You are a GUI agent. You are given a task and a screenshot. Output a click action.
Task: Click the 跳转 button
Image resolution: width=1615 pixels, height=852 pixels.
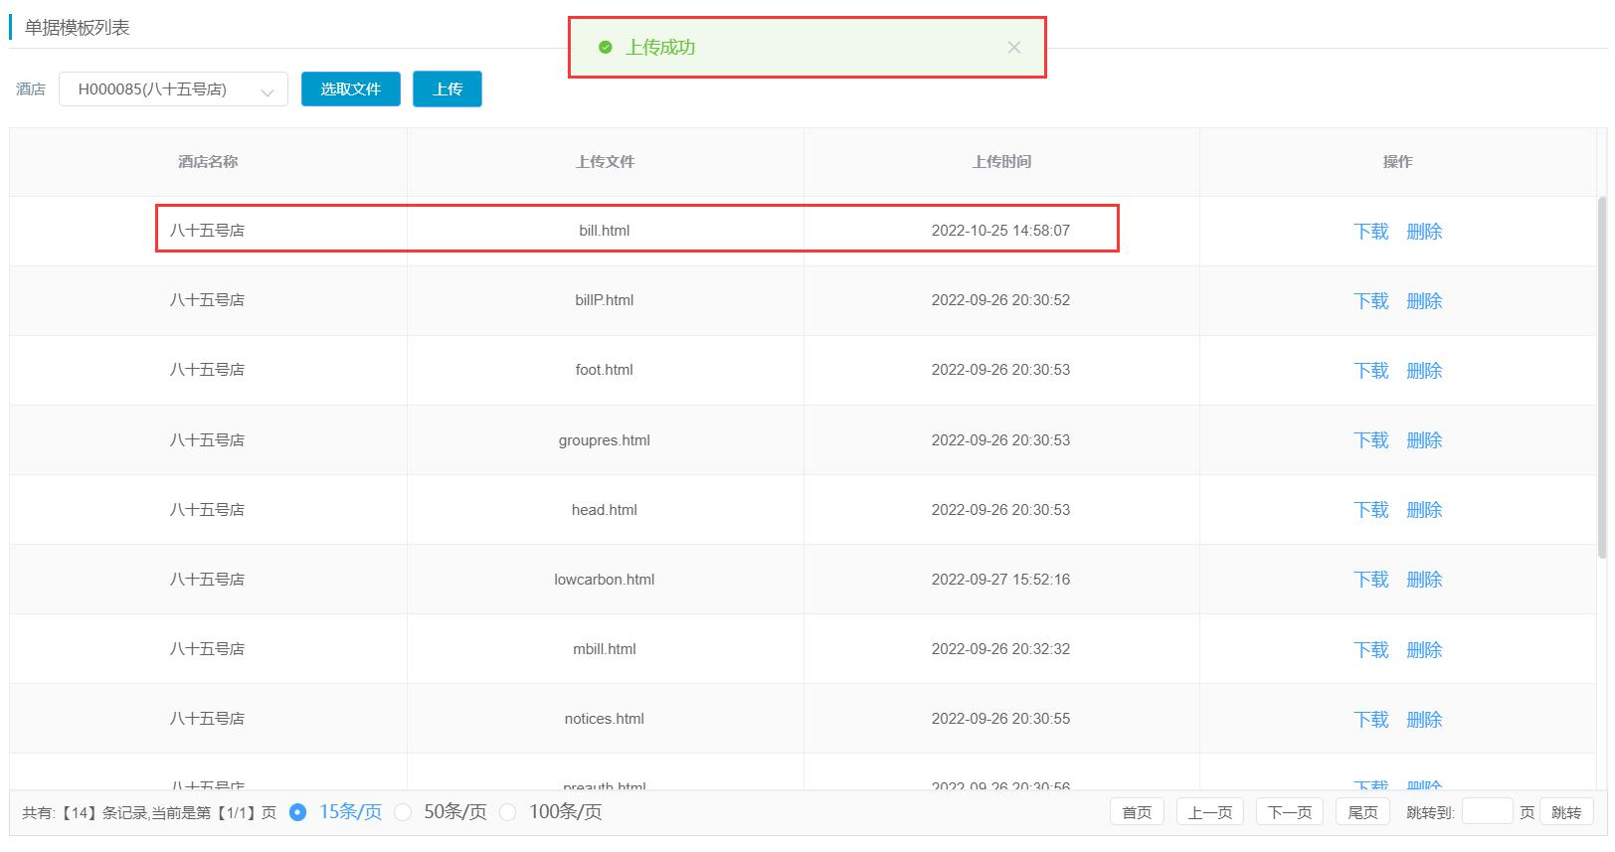click(x=1566, y=812)
